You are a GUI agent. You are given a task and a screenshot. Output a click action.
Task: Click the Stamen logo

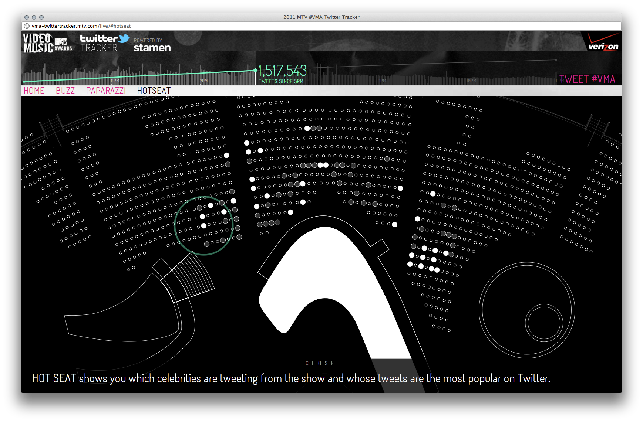click(152, 48)
